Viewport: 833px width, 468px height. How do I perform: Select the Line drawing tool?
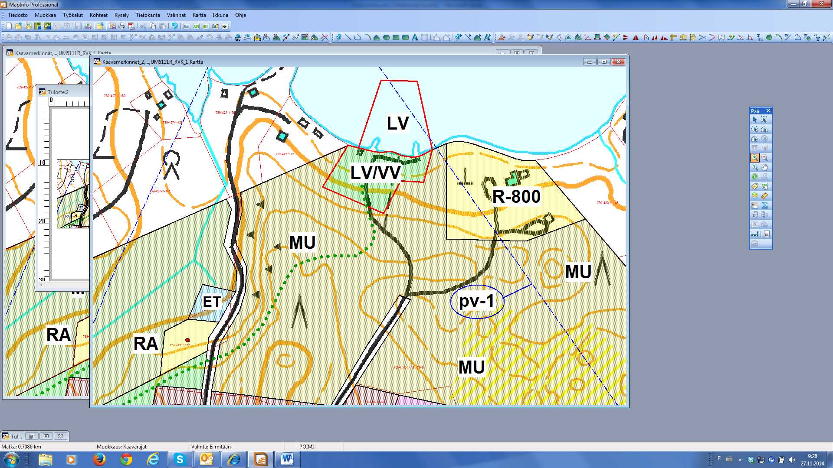pyautogui.click(x=348, y=37)
